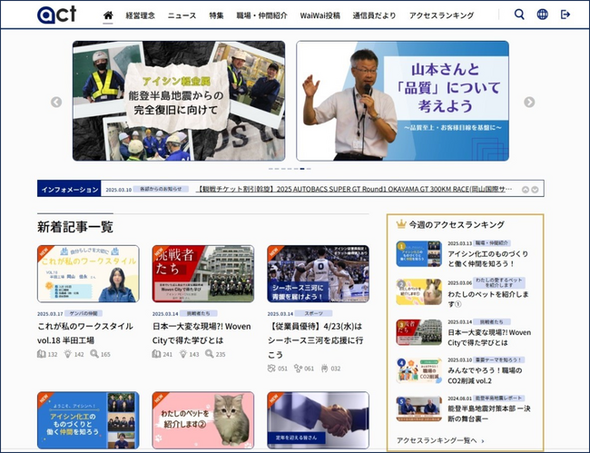This screenshot has height=453, width=590.
Task: Go to home via the house icon
Action: (x=108, y=15)
